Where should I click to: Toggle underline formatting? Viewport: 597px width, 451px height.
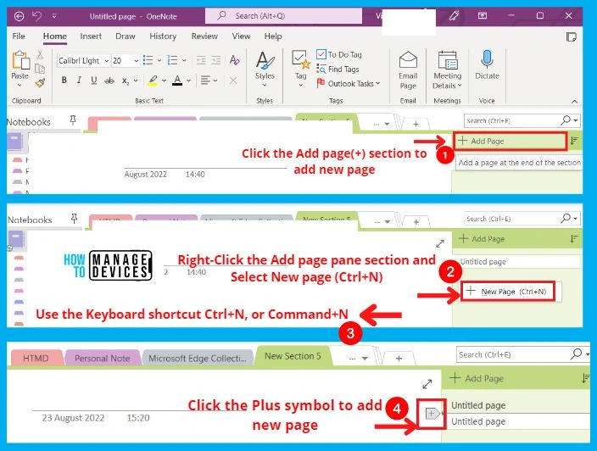click(x=93, y=80)
